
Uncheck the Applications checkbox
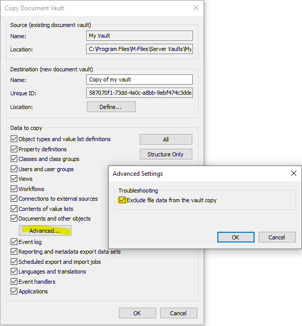(x=14, y=291)
